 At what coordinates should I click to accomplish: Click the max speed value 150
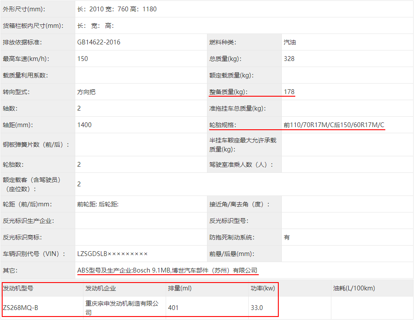(83, 59)
